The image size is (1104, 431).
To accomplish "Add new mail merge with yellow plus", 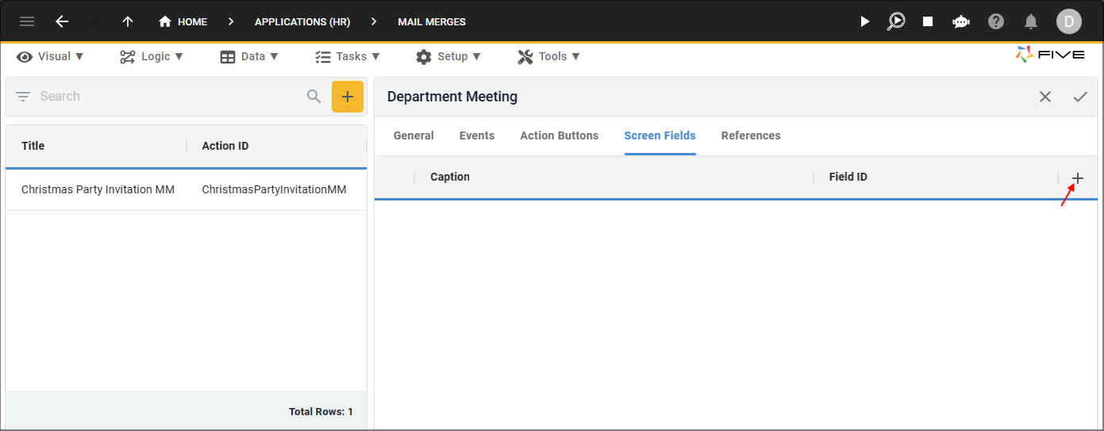I will click(348, 97).
